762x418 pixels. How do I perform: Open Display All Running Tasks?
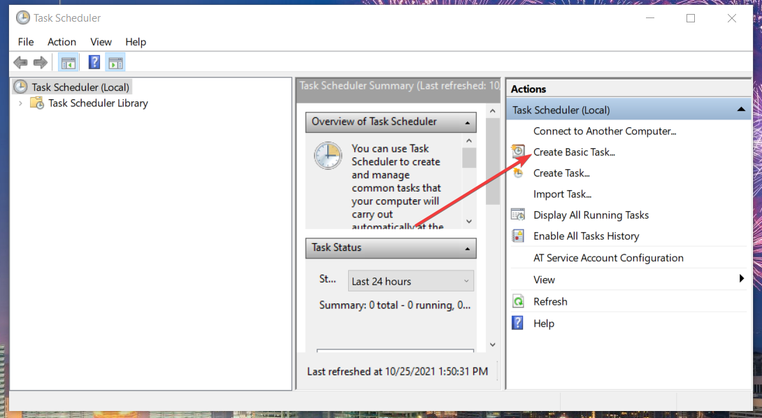pyautogui.click(x=591, y=215)
